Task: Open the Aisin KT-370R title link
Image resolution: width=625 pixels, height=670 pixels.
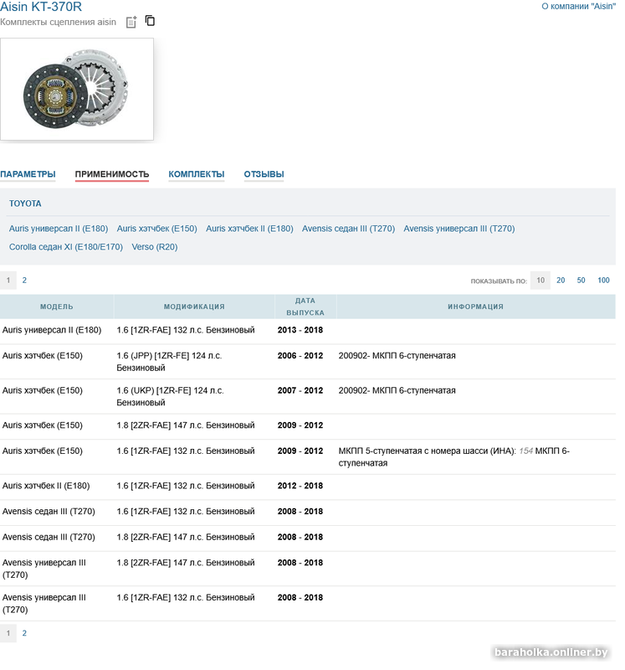Action: tap(40, 7)
